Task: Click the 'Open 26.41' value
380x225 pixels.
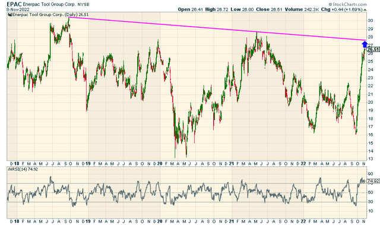Action: (190, 9)
